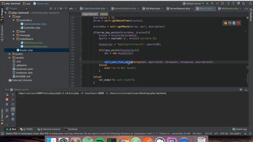Open the Event Log
The image size is (253, 142).
coord(240,129)
